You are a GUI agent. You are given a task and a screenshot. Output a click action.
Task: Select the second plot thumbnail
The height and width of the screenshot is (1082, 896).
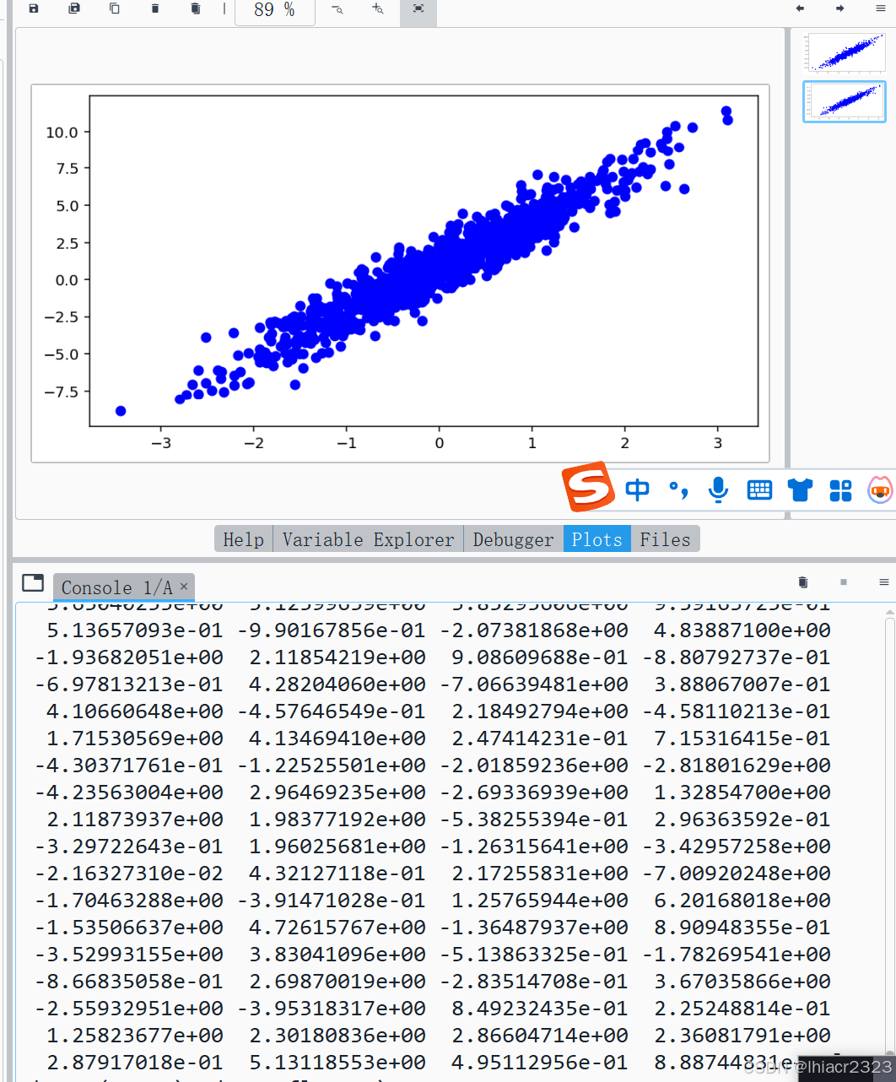coord(844,100)
